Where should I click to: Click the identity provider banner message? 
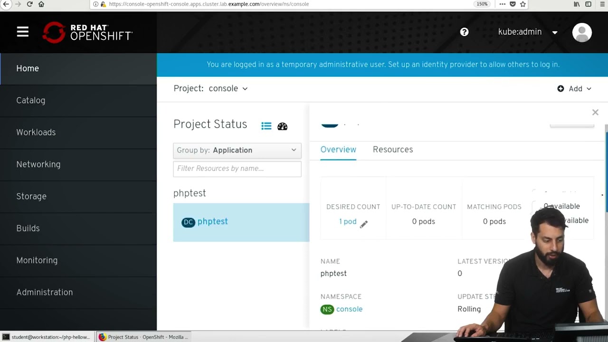pos(383,65)
